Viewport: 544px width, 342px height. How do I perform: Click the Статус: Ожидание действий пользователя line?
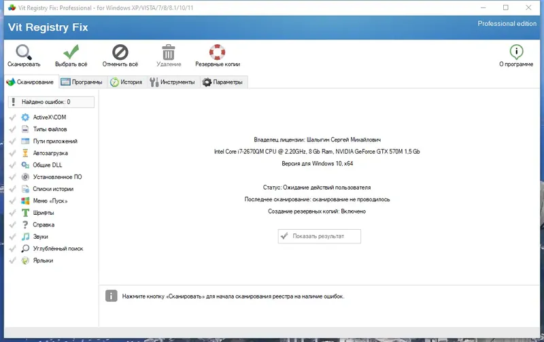coord(317,187)
